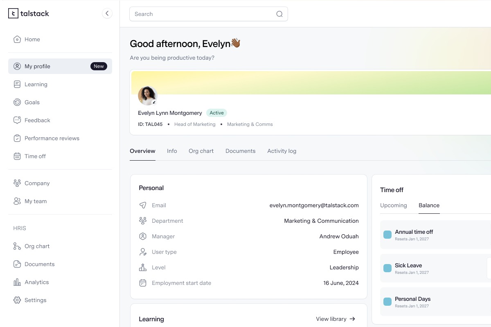Screen dimensions: 491x327
Task: Click the talstack logo icon
Action: pyautogui.click(x=13, y=13)
